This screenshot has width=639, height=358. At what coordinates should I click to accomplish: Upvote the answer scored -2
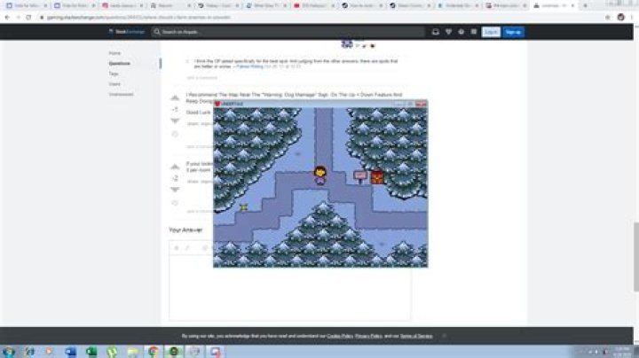point(175,167)
